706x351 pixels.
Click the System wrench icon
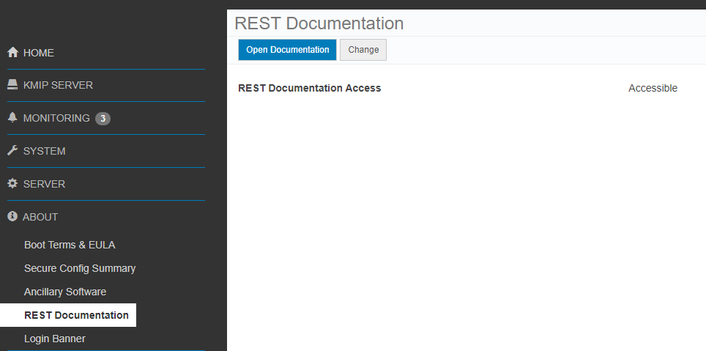[12, 151]
